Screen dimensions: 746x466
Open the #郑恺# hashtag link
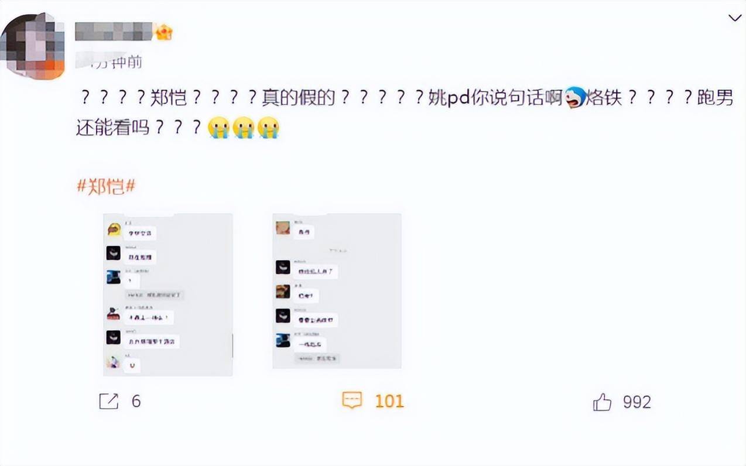(x=107, y=186)
